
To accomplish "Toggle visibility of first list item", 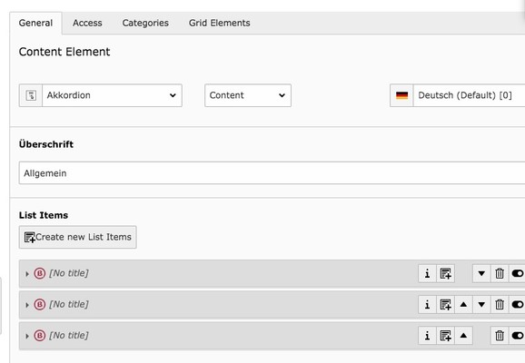I will (518, 274).
